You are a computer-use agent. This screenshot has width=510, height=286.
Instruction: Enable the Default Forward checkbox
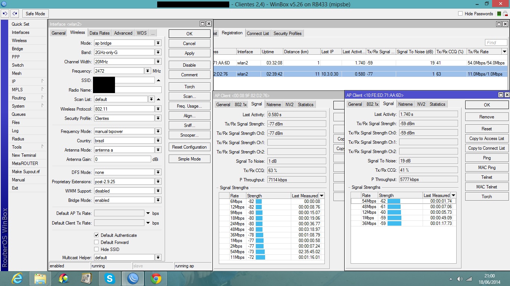[x=96, y=242]
